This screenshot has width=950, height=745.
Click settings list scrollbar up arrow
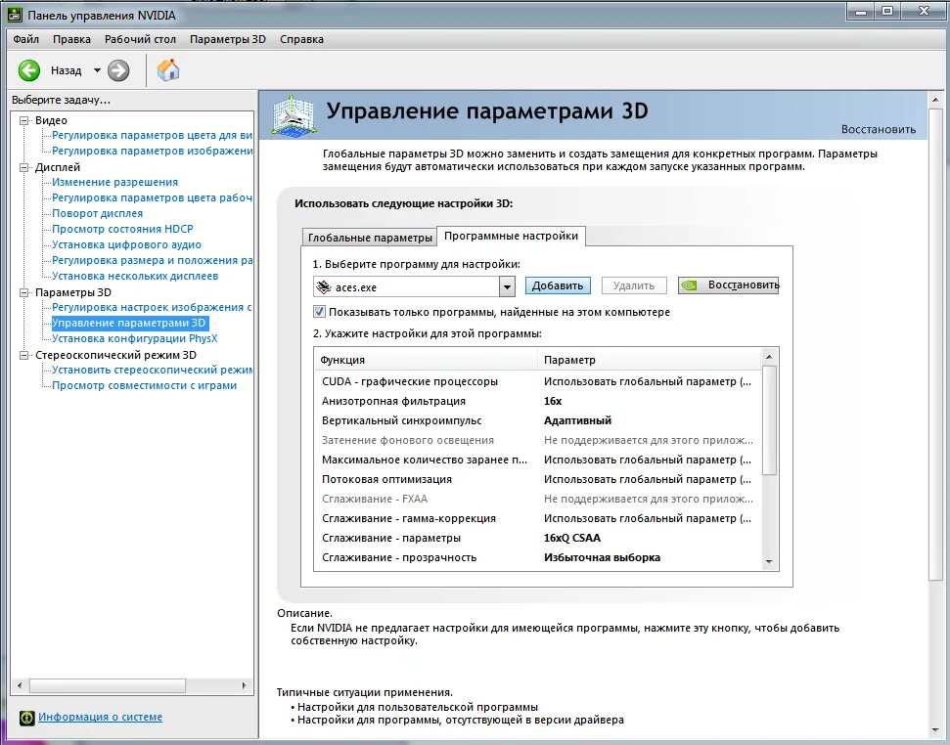pos(769,357)
